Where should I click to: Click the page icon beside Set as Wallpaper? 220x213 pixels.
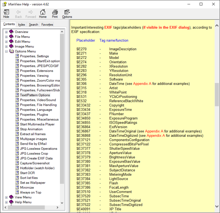(x=17, y=183)
